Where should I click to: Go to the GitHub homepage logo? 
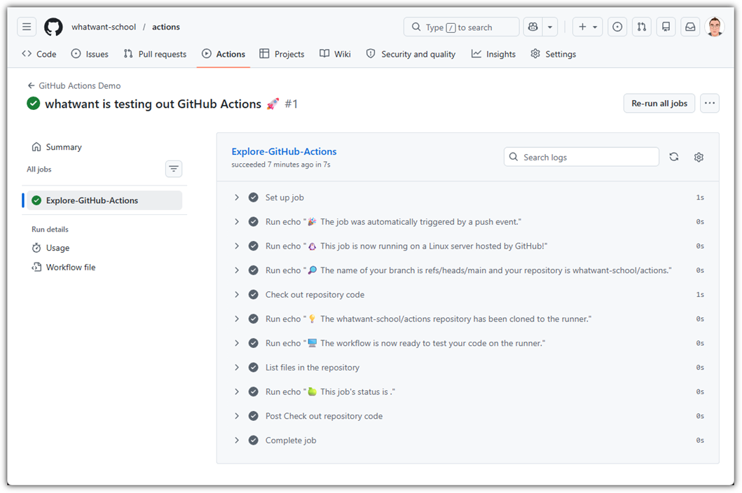click(x=53, y=27)
